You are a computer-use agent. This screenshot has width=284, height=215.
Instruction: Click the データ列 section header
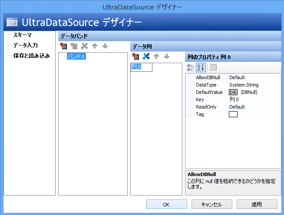205,47
